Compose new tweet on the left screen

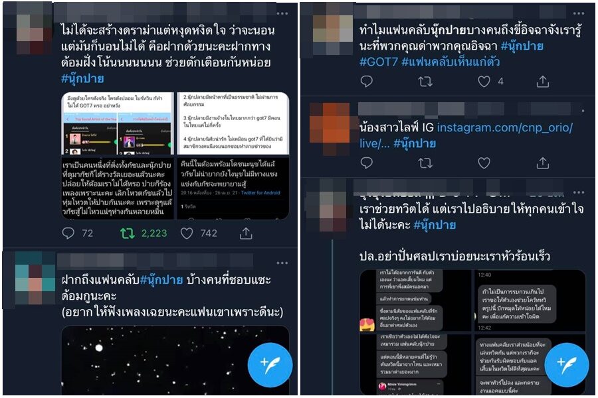click(270, 365)
